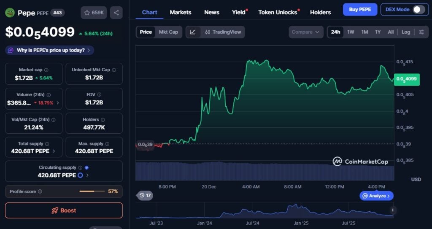Click the Holders info icon
Screen dimensions: 432x229
coord(103,120)
